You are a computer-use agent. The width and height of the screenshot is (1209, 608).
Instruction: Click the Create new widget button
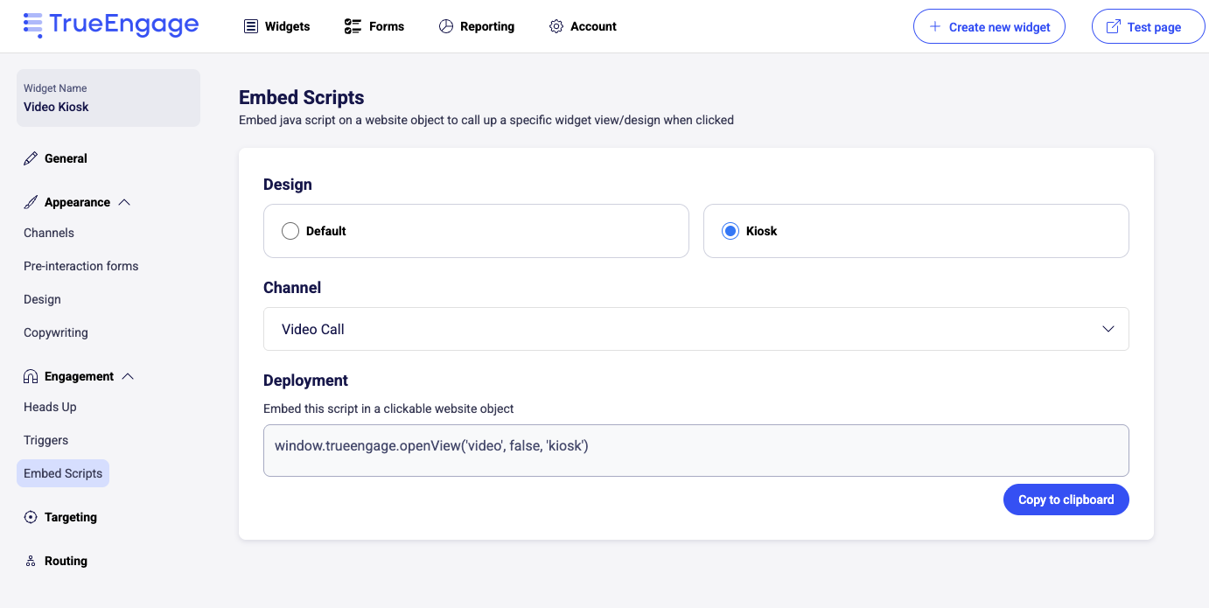(x=989, y=27)
